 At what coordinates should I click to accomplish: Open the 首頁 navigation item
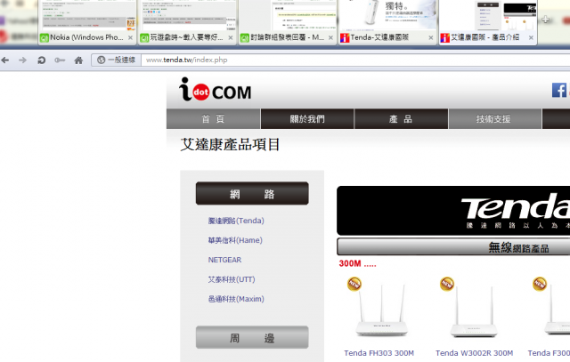click(214, 118)
